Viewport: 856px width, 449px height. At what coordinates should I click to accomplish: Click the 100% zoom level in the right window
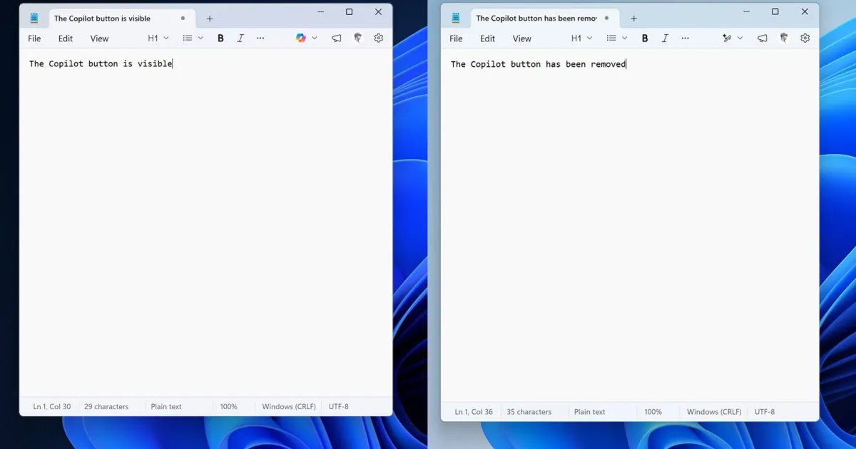(x=653, y=412)
